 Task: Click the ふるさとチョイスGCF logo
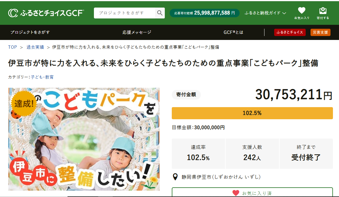(46, 13)
